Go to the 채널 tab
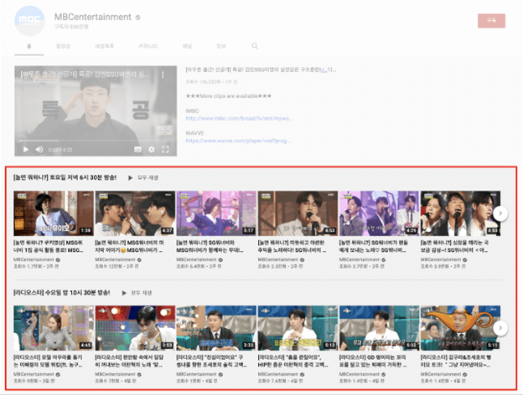Viewport: 523px width, 395px height. coord(187,46)
